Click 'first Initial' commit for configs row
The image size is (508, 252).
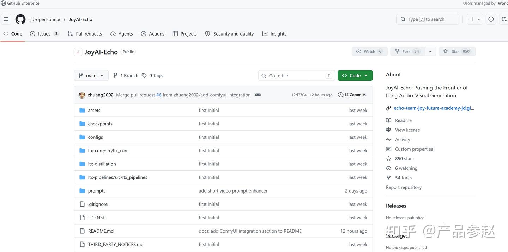pyautogui.click(x=209, y=137)
